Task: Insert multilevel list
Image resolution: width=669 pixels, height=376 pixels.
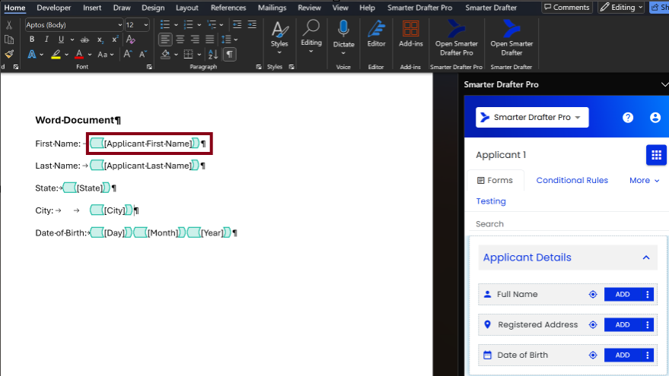Action: pyautogui.click(x=212, y=25)
